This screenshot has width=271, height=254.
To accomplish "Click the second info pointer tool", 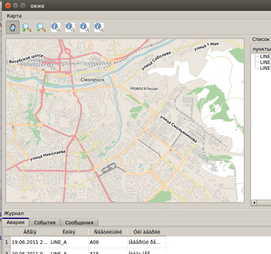I will (70, 27).
